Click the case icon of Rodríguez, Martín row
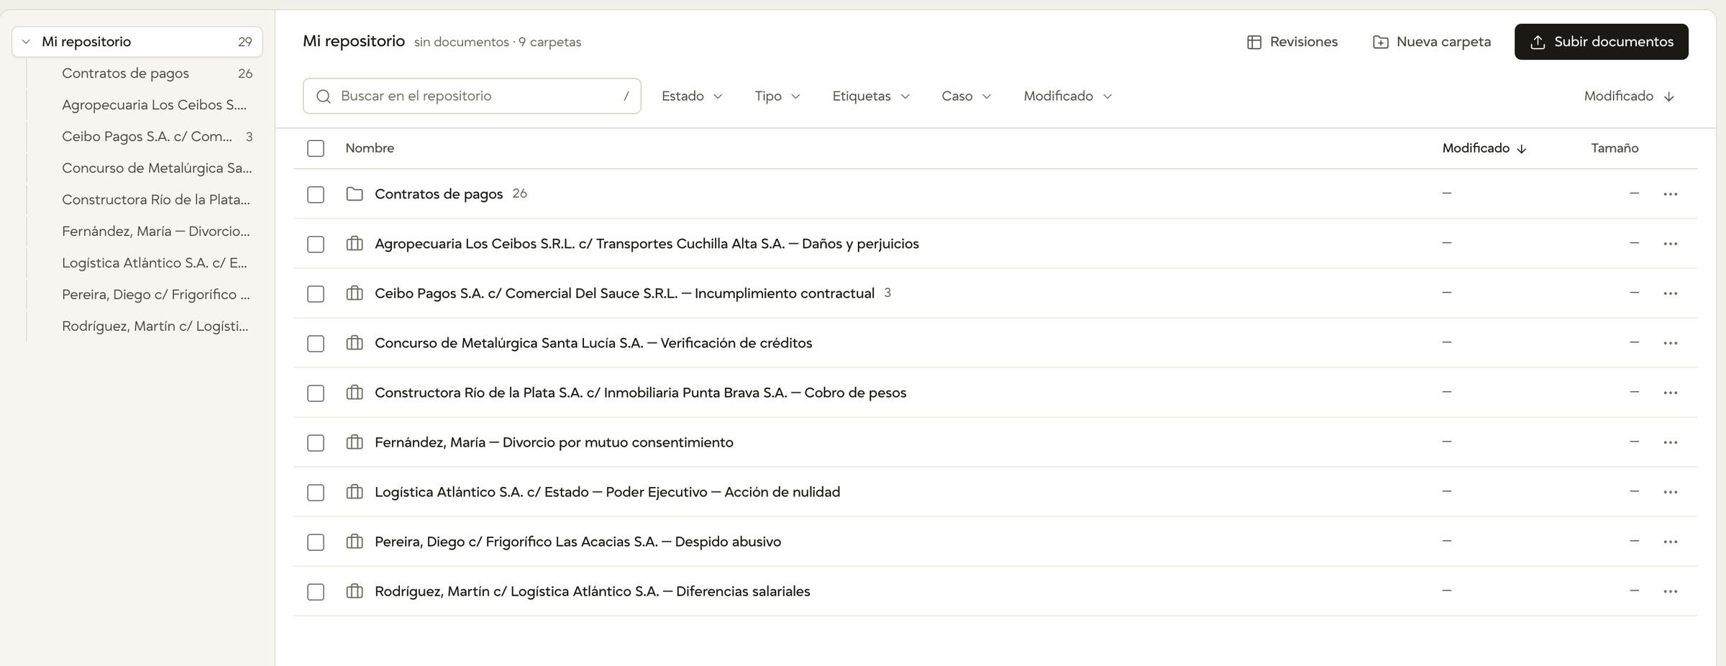Viewport: 1726px width, 666px height. 355,591
